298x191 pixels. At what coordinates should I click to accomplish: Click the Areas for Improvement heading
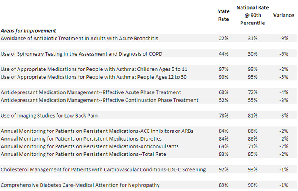28,31
